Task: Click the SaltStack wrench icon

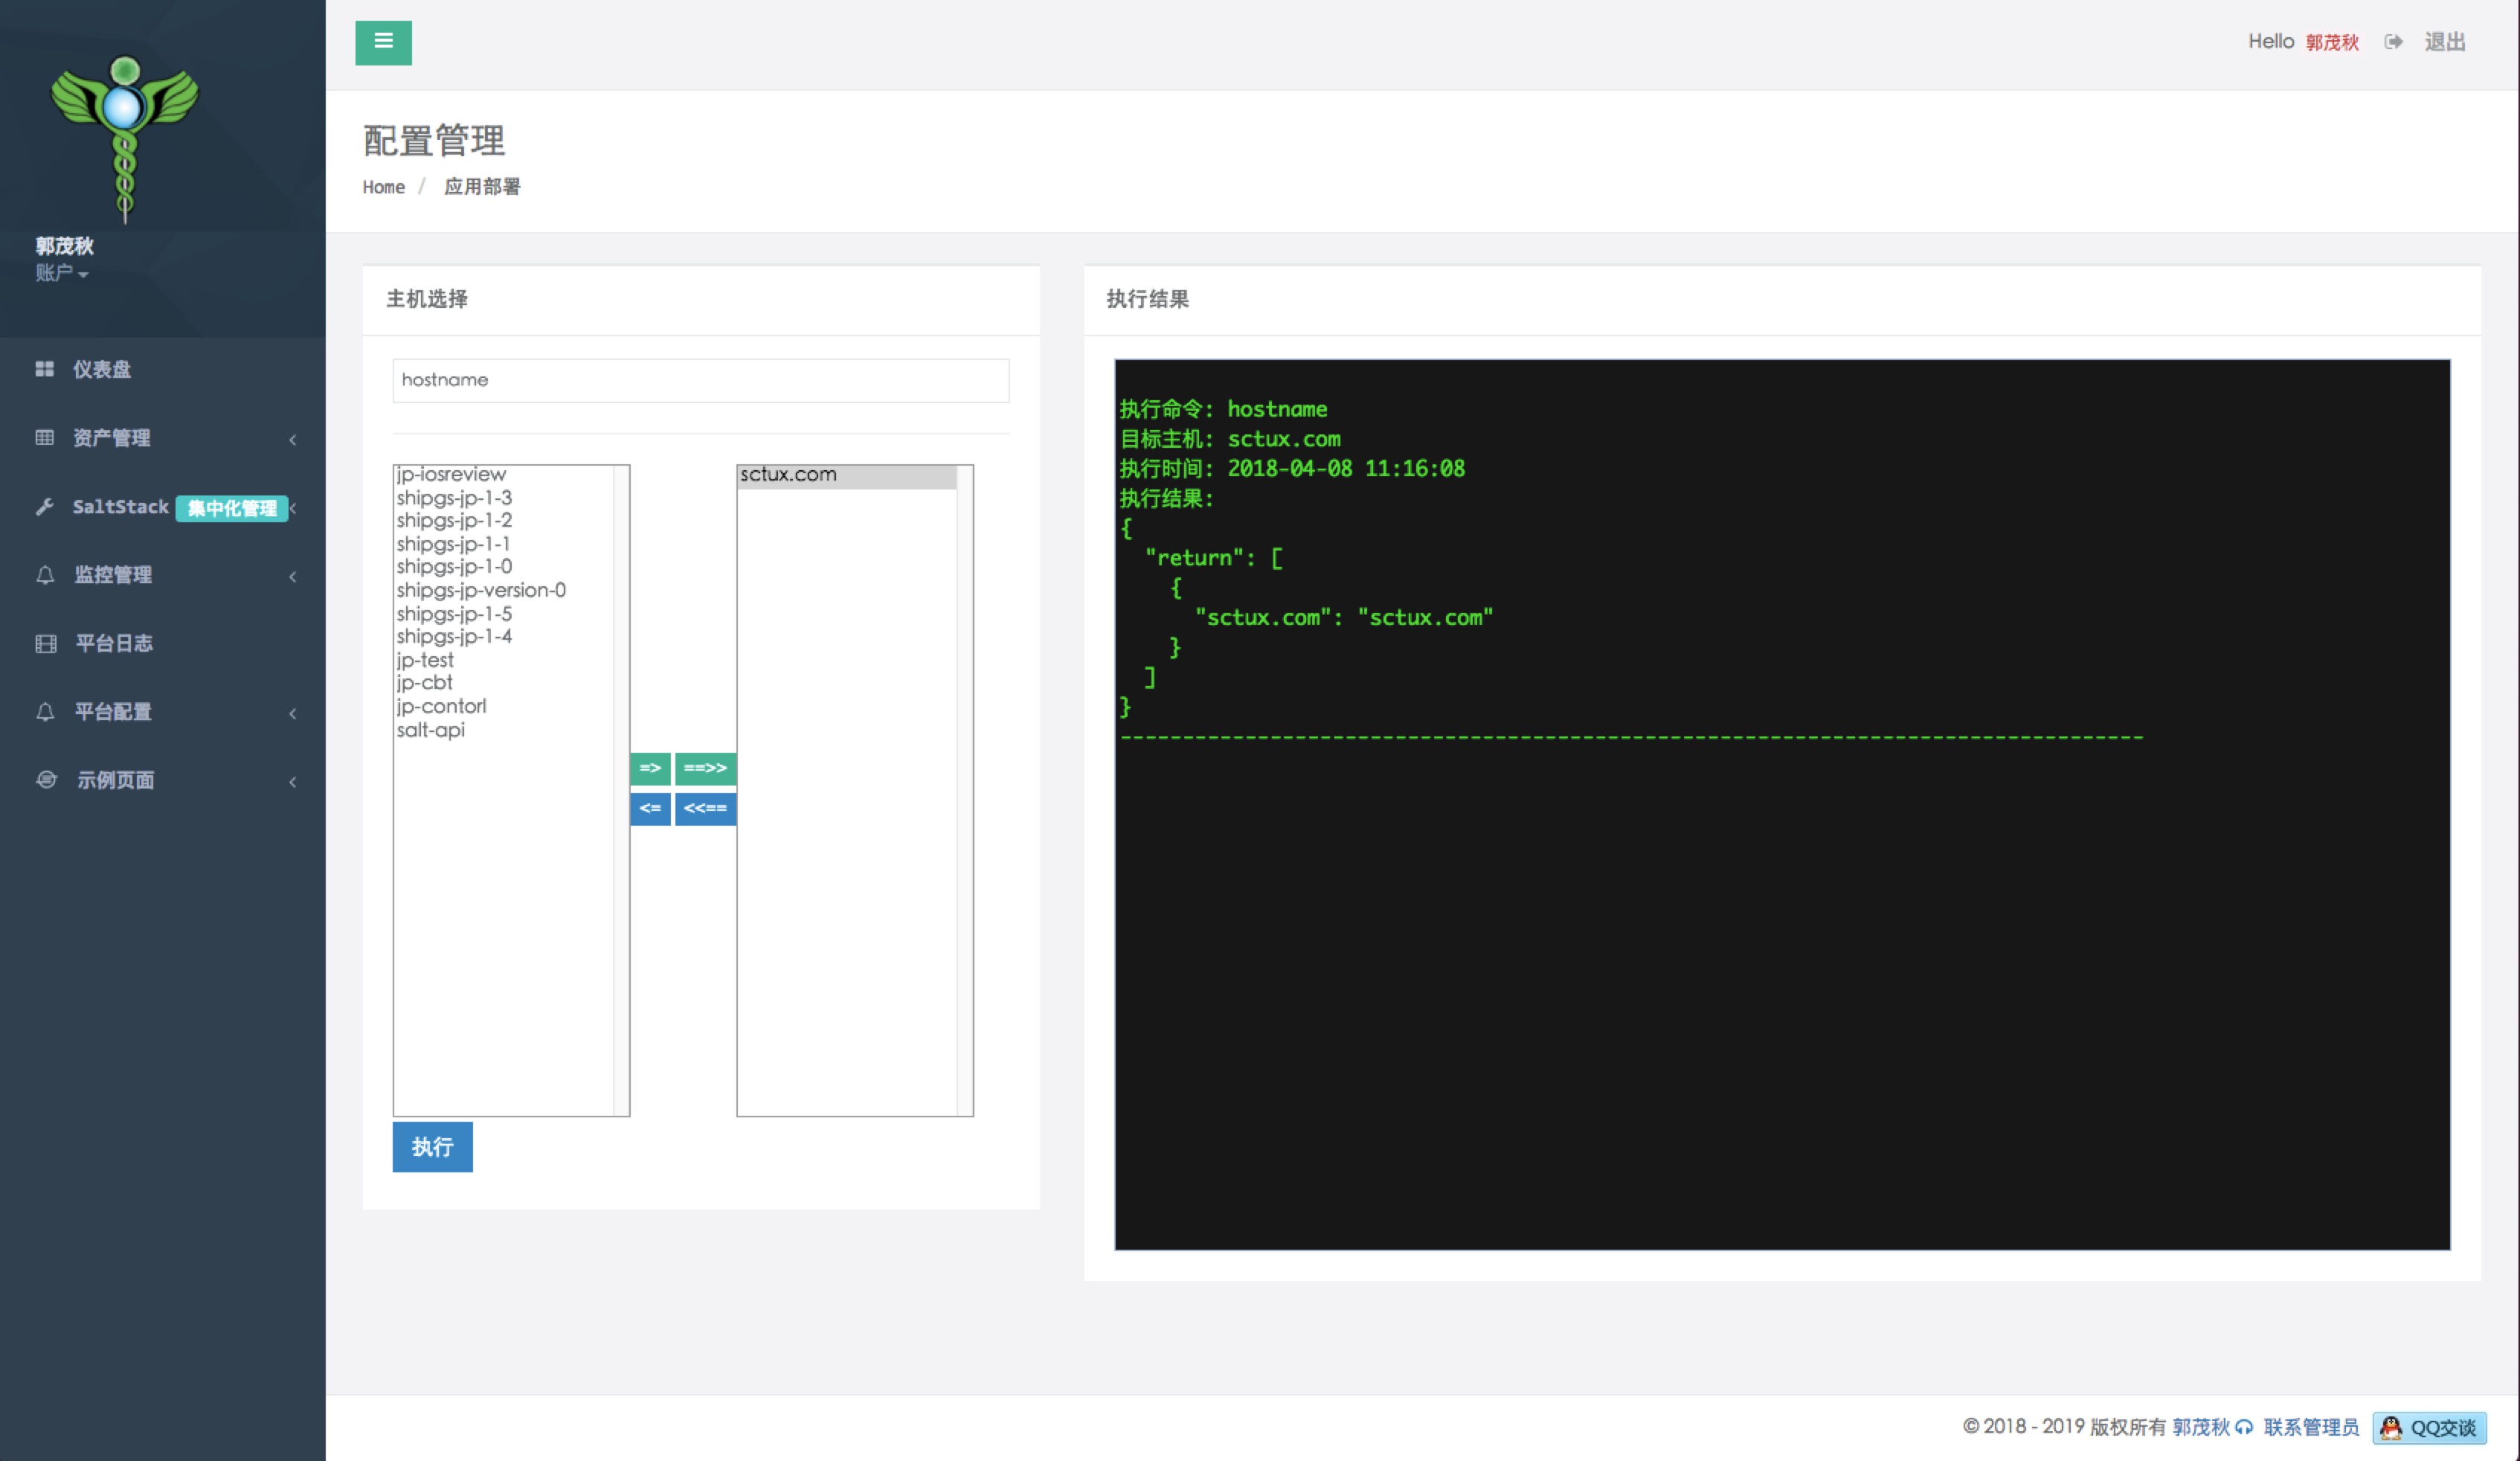Action: click(44, 507)
